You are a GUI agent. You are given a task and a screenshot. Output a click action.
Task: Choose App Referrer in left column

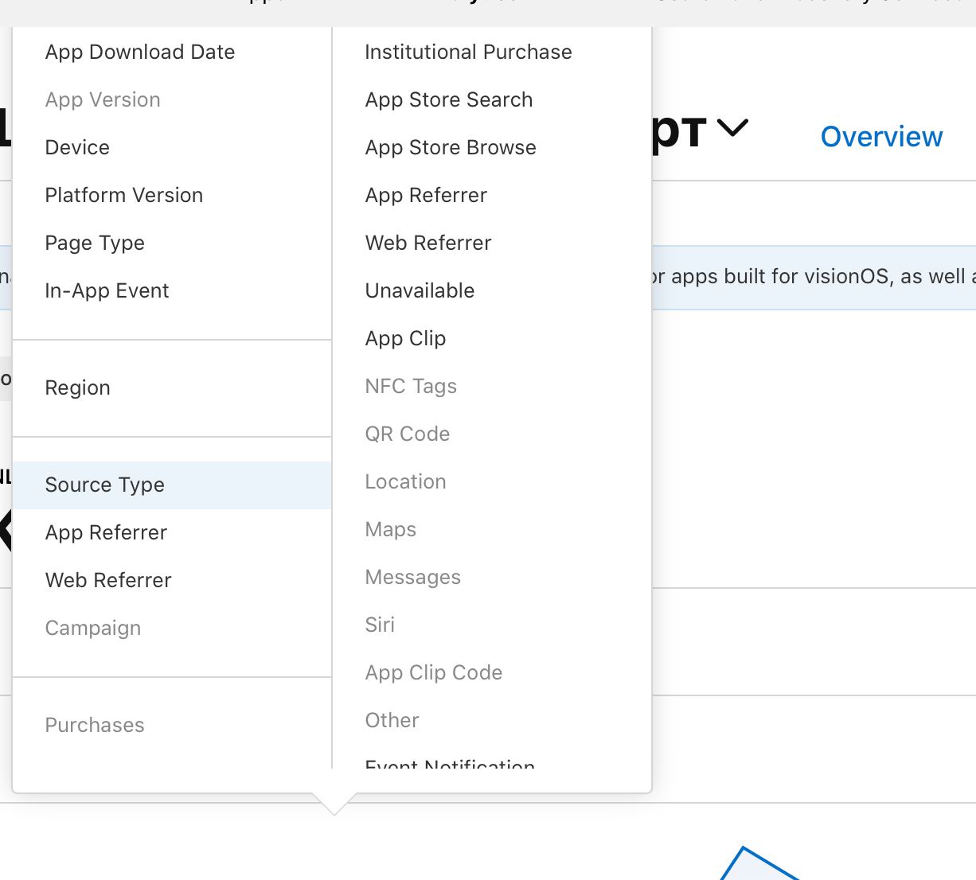tap(106, 533)
